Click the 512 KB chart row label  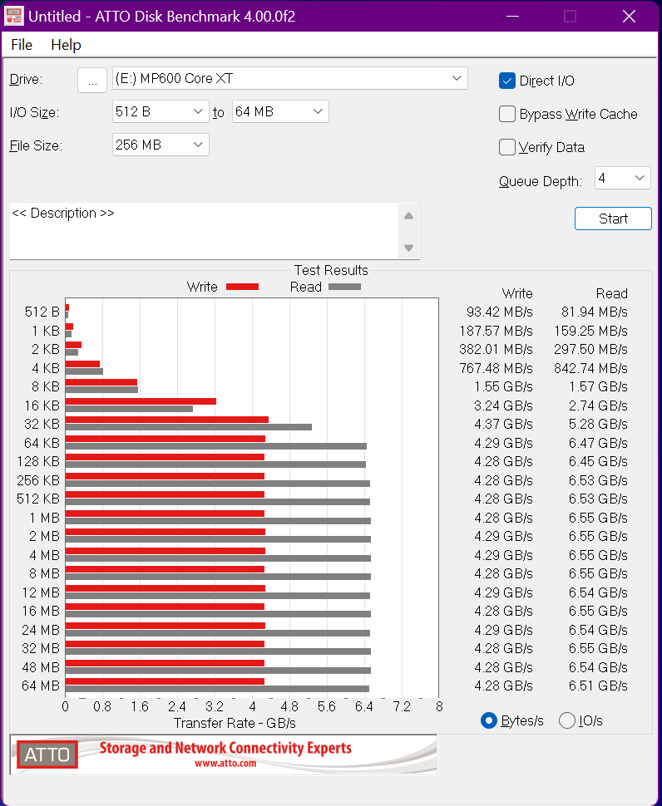pyautogui.click(x=38, y=499)
